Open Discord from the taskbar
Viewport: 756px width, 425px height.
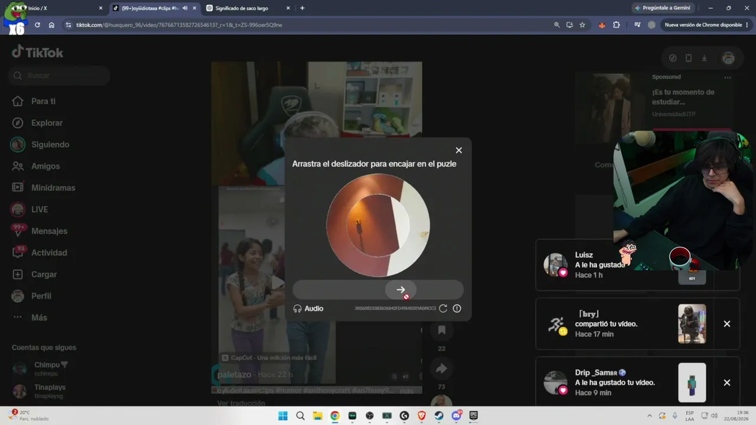coord(457,416)
